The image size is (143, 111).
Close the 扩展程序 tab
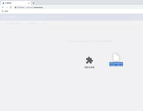pos(29,3)
